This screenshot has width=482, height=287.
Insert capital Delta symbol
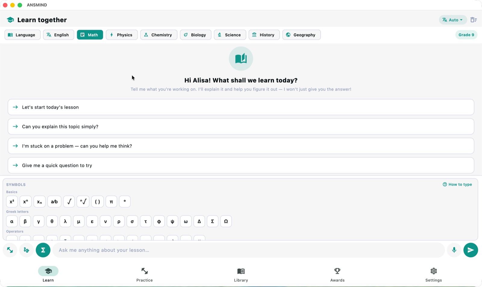tap(199, 221)
